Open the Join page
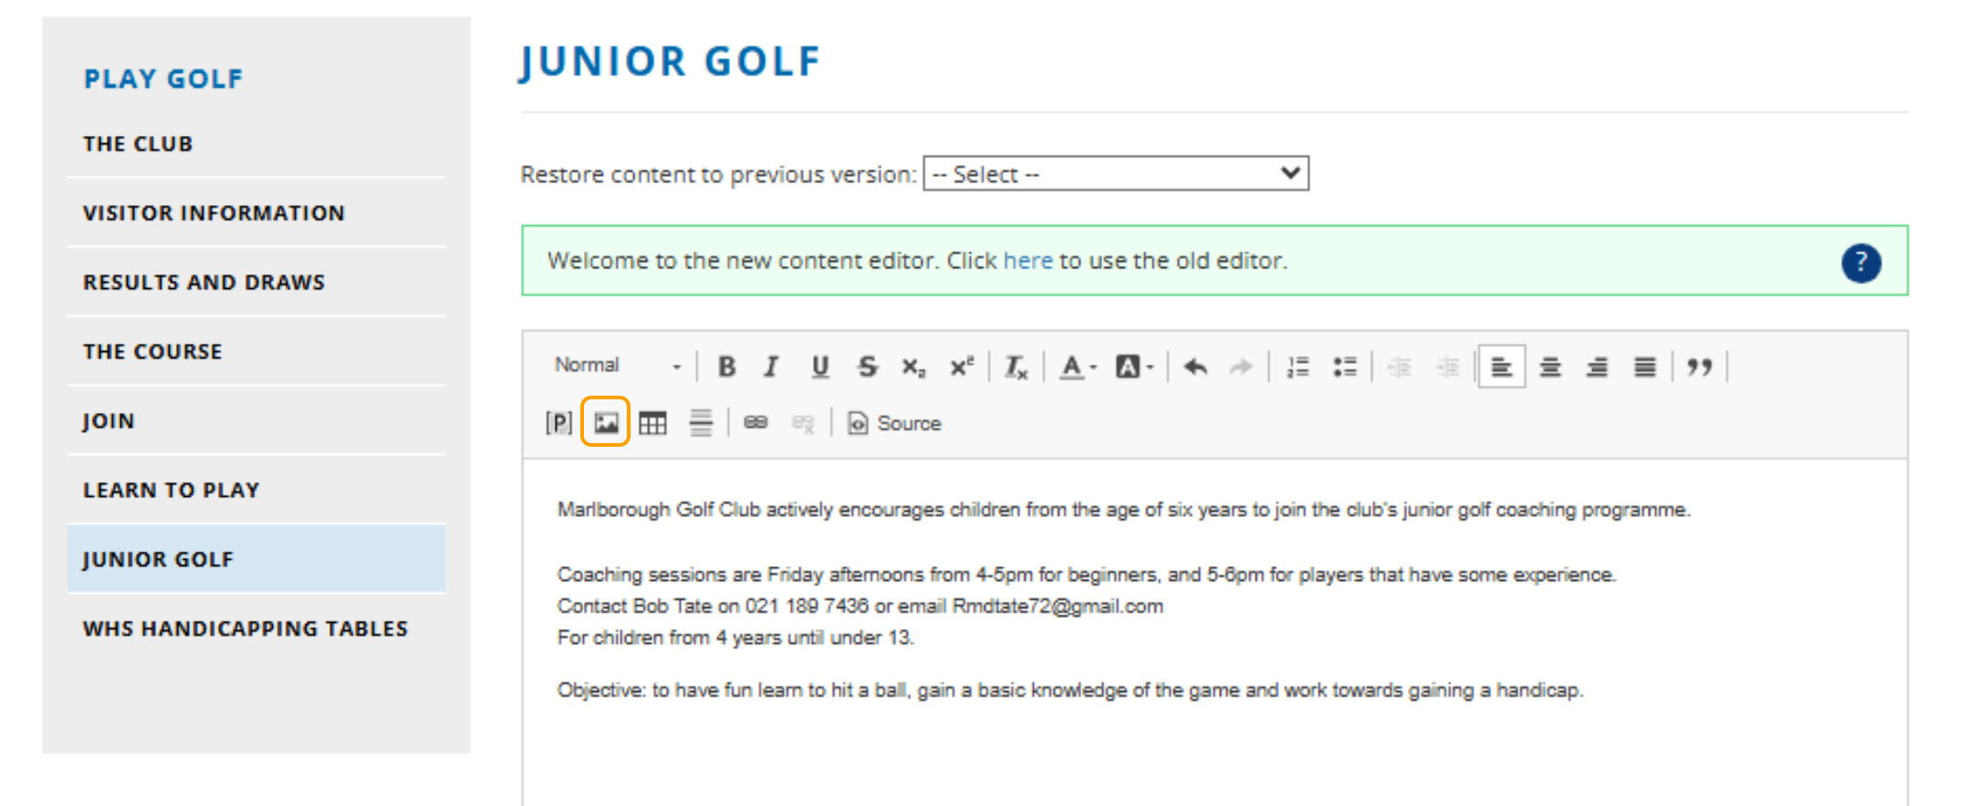Image resolution: width=1970 pixels, height=806 pixels. (x=109, y=421)
